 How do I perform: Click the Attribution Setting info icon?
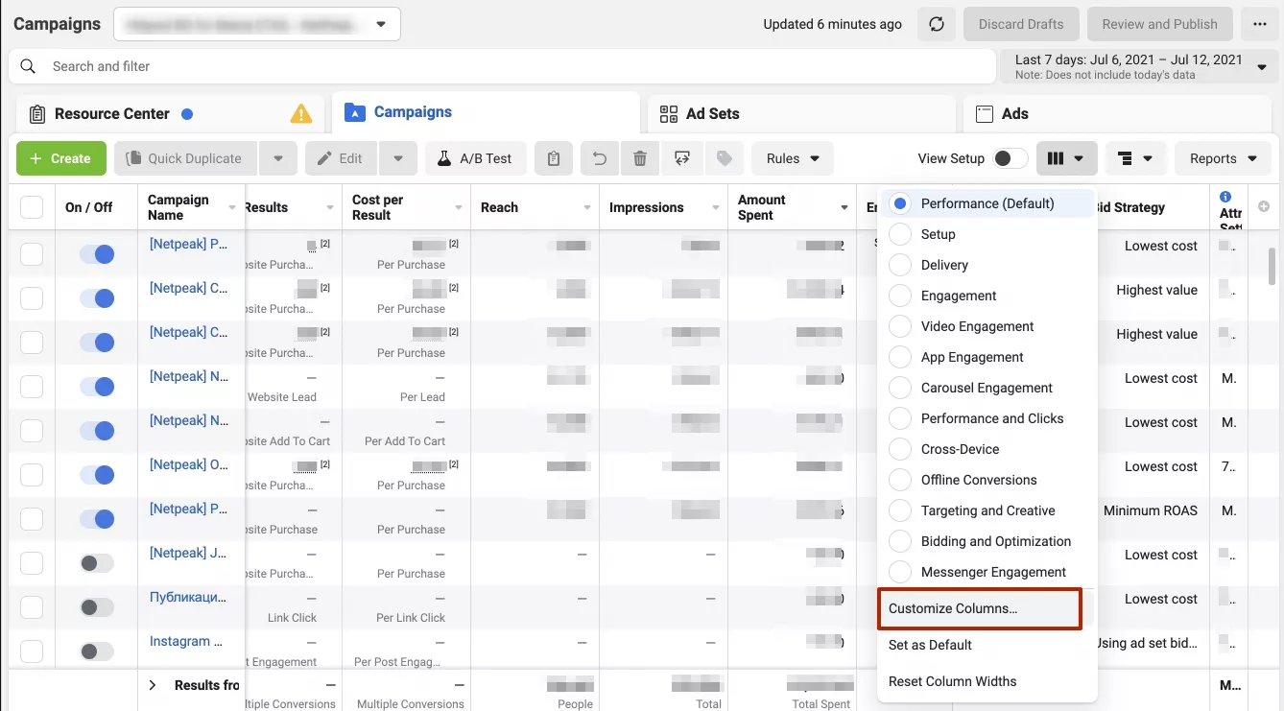(x=1225, y=197)
